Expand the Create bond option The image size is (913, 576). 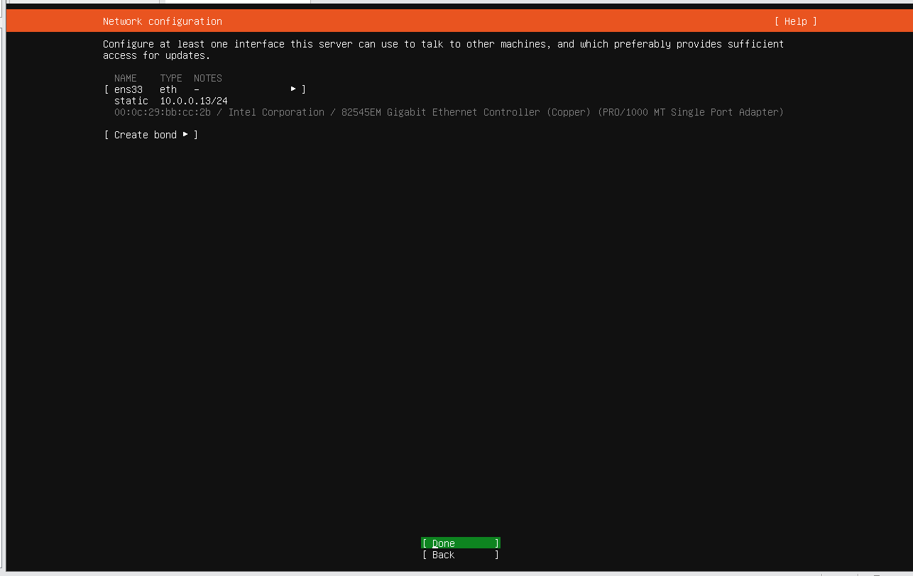[151, 135]
